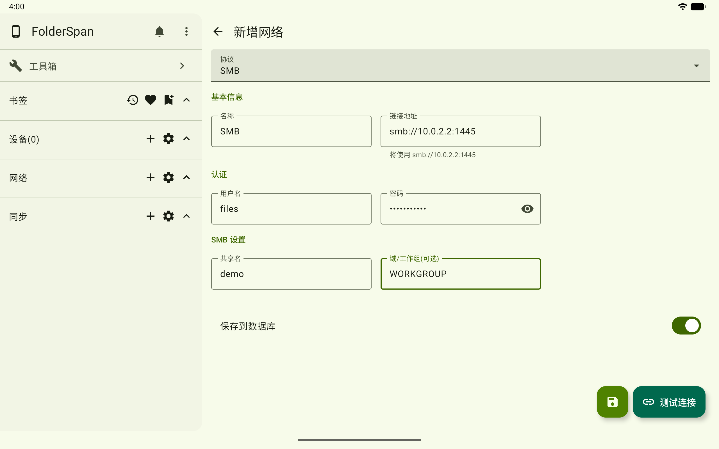Click the 测试连接 button
The width and height of the screenshot is (719, 449).
click(669, 402)
